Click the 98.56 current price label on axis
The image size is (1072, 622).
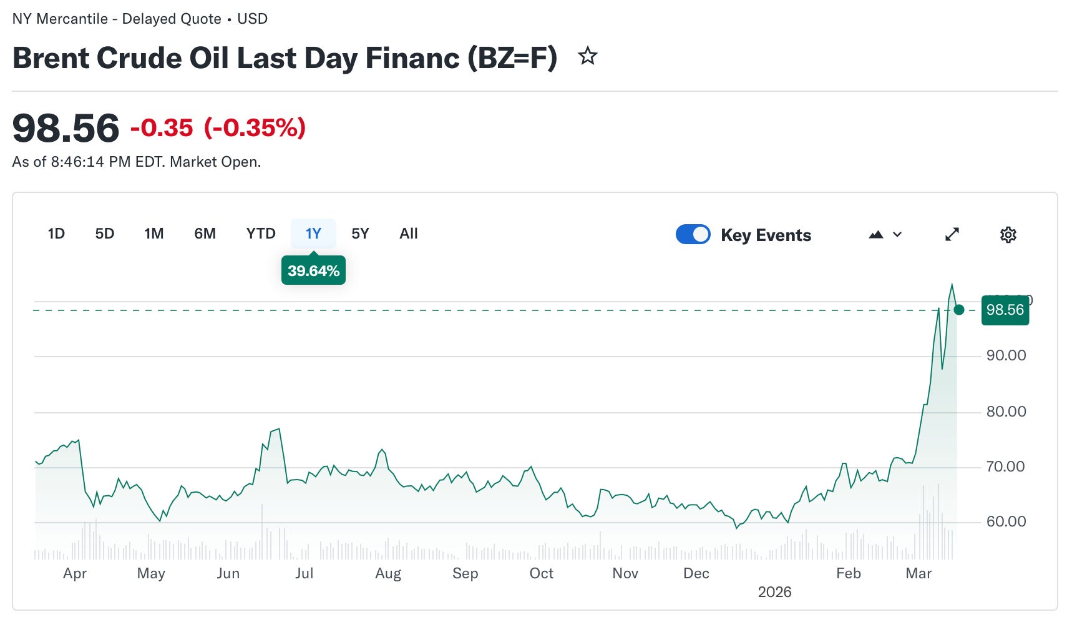point(1005,310)
